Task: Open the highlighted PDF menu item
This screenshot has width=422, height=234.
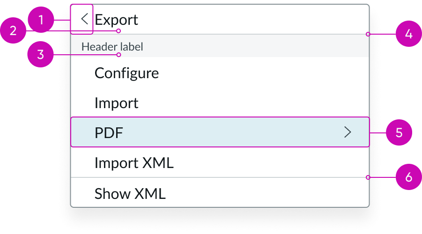Action: tap(220, 132)
